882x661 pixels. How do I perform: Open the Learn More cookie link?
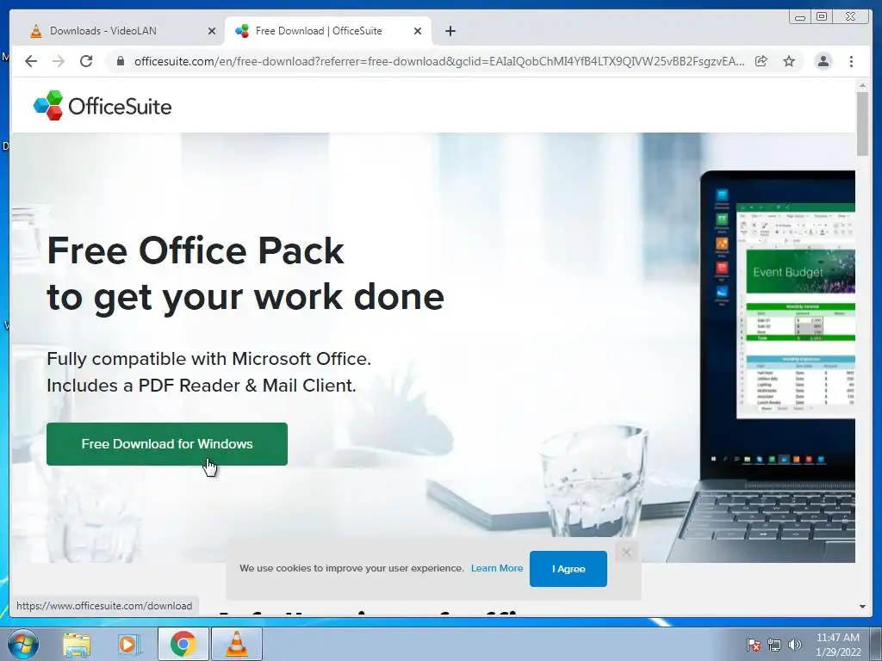click(x=497, y=568)
